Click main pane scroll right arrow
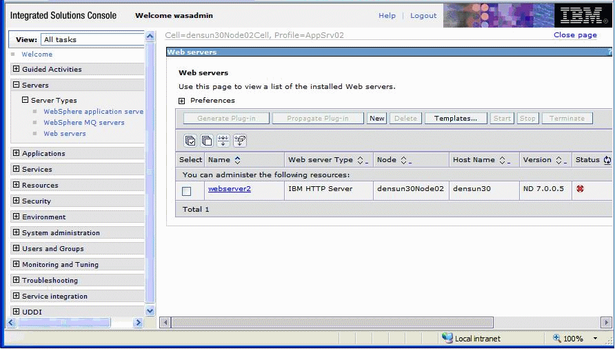The width and height of the screenshot is (615, 349). click(x=606, y=322)
